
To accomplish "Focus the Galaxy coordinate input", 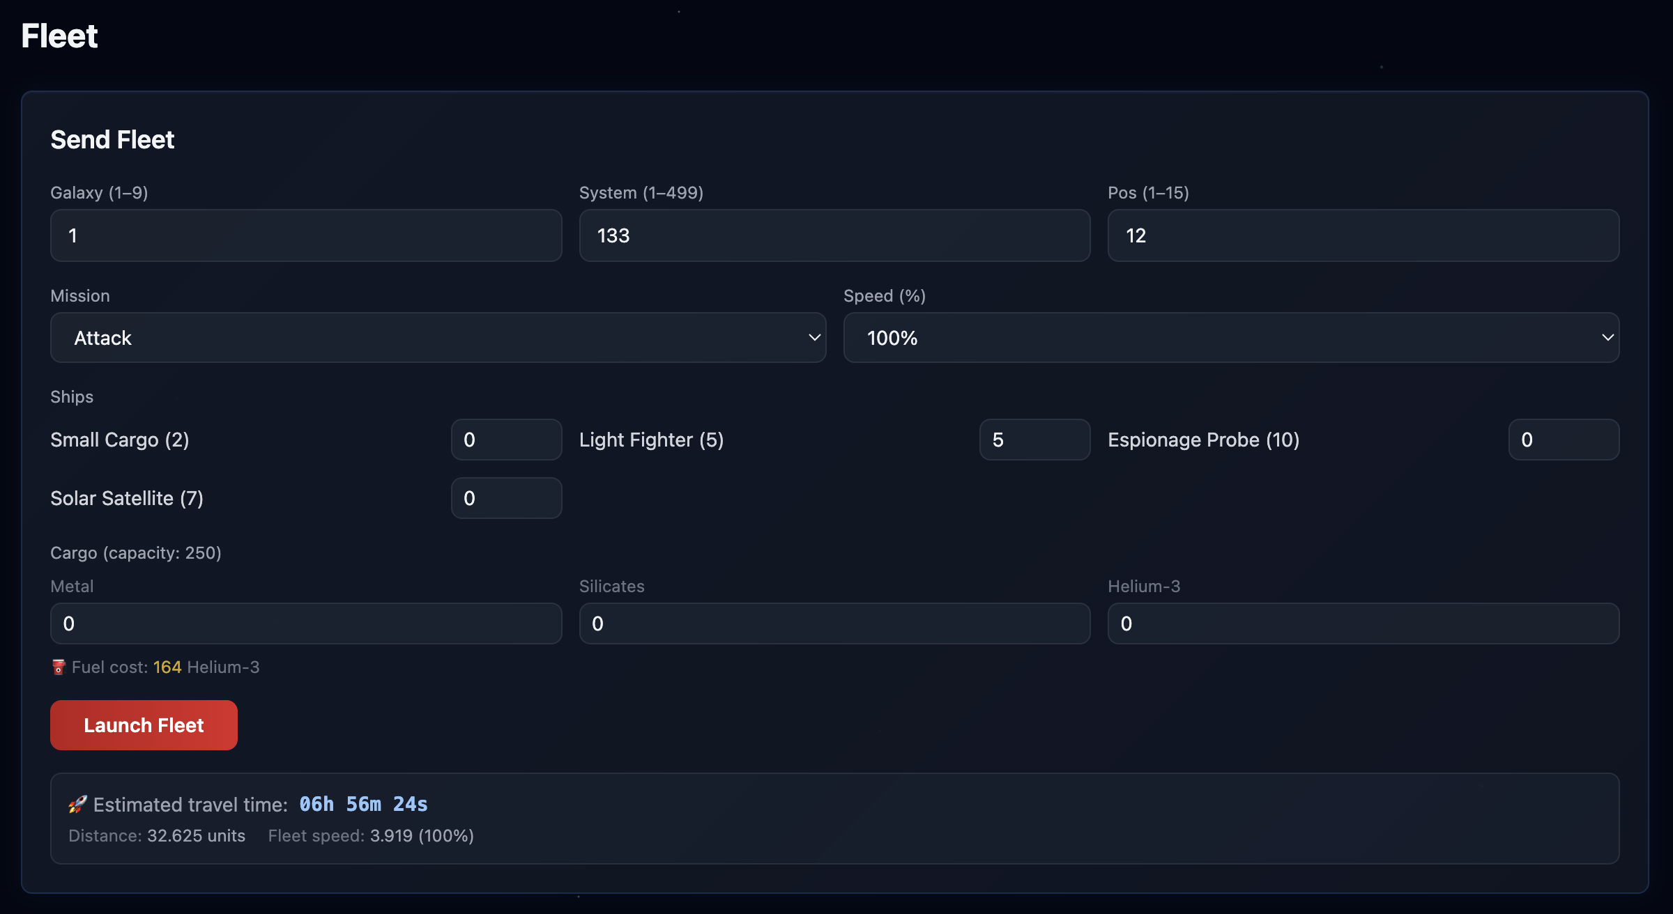I will 305,235.
